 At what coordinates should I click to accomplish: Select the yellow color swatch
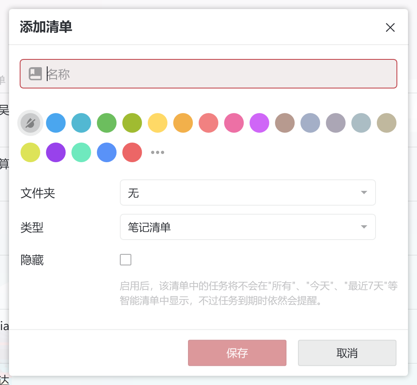(158, 123)
